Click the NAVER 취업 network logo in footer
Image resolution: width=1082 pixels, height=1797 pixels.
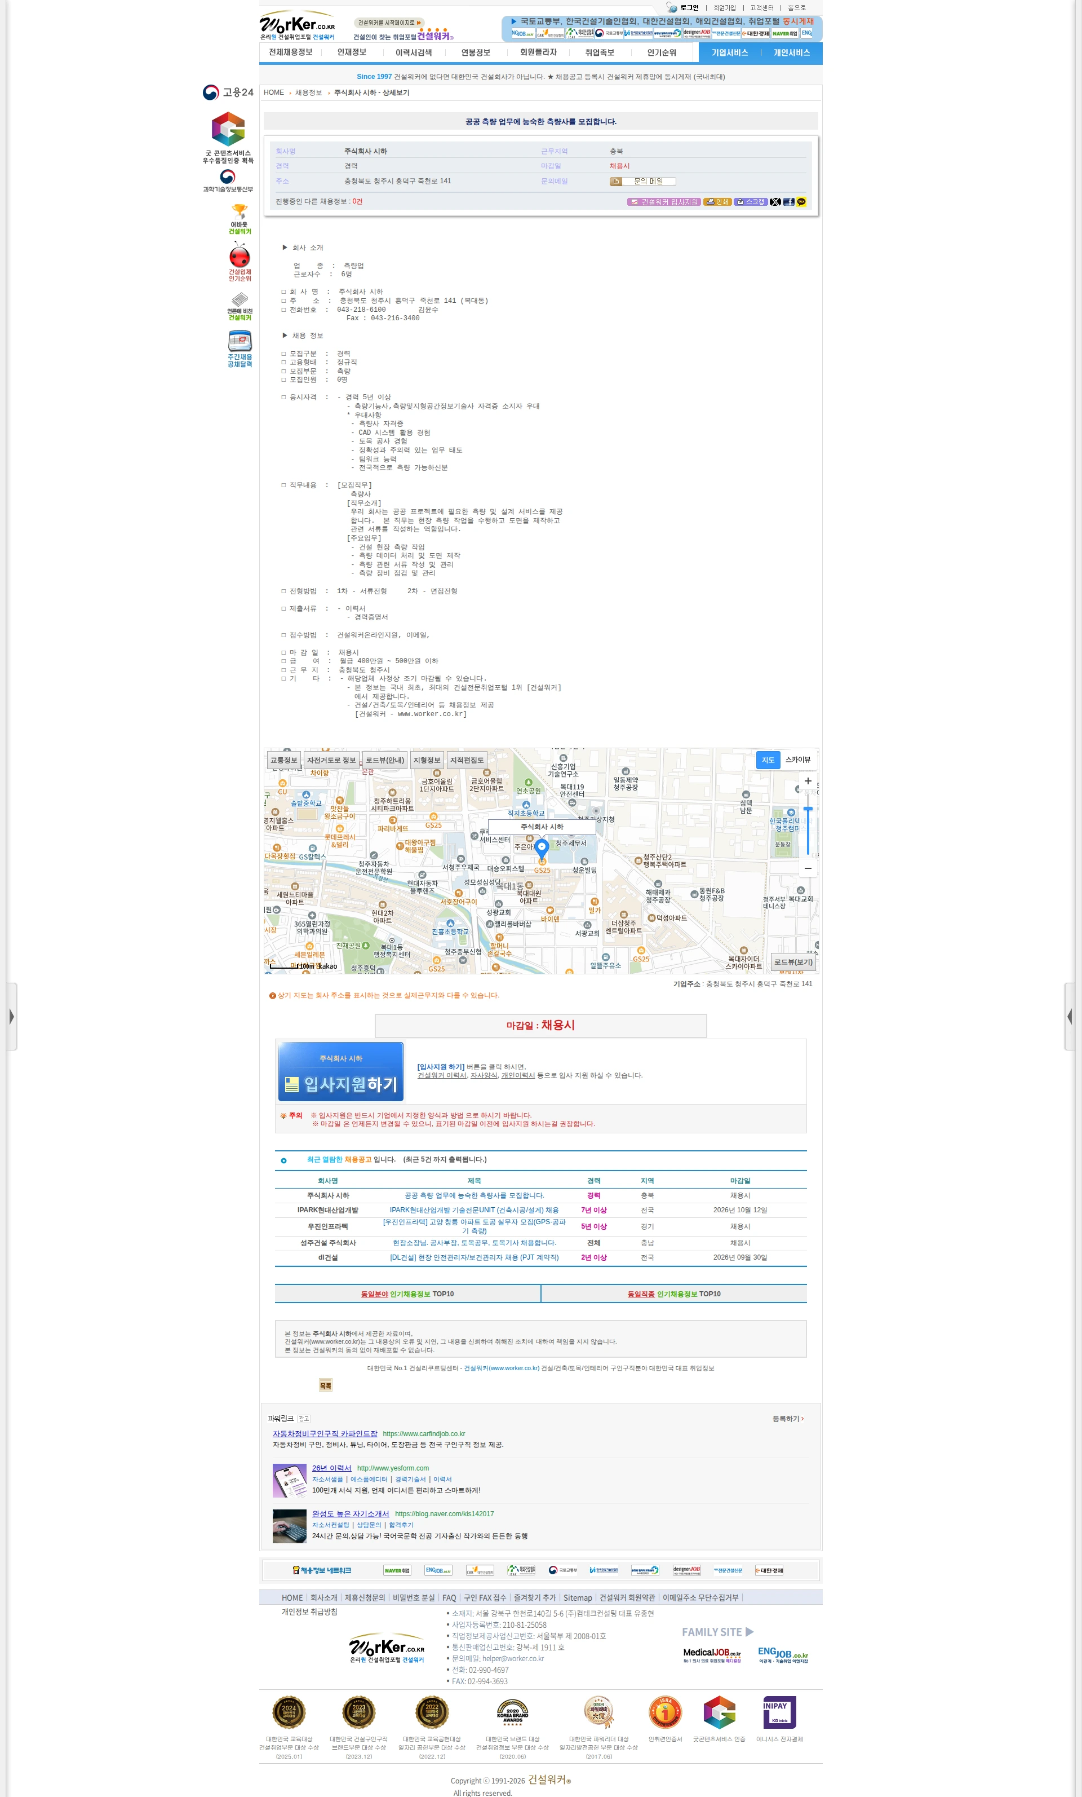point(397,1570)
